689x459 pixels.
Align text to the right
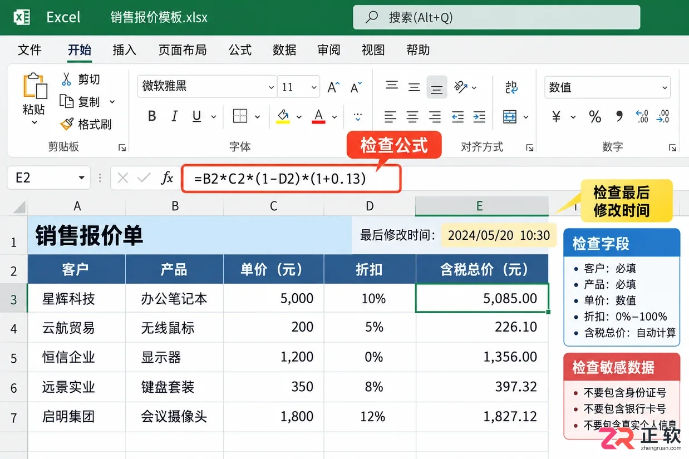[x=435, y=117]
